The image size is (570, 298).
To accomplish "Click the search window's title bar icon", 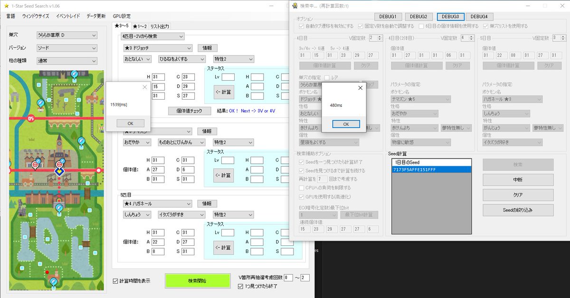I will click(296, 6).
